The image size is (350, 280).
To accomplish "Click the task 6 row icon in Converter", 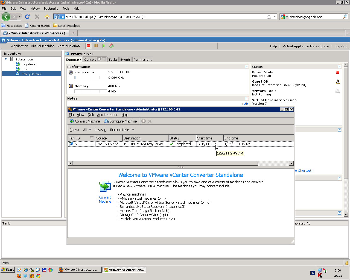I will point(71,144).
